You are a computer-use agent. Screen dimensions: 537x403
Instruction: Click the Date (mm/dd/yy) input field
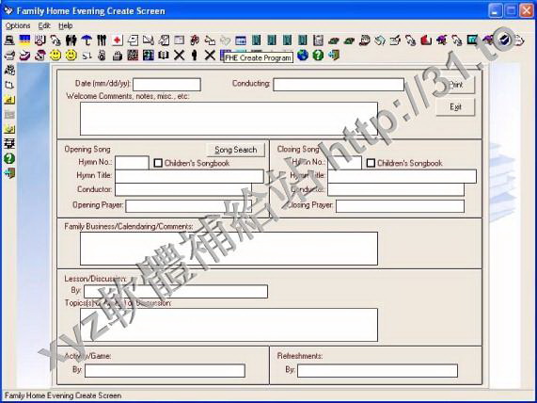(x=166, y=85)
